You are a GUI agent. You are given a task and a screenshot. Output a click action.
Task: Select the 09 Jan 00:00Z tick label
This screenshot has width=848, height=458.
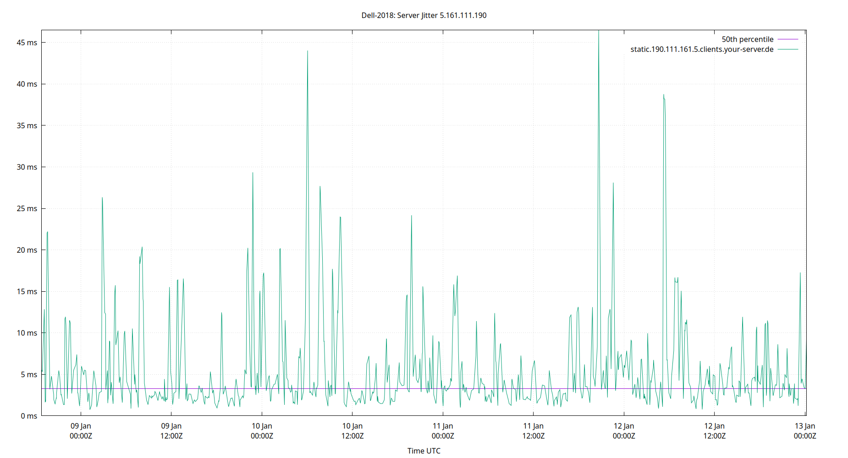tap(81, 431)
